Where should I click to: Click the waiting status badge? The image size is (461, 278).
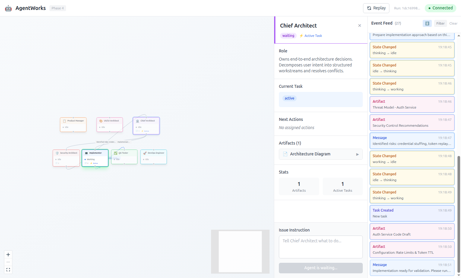288,36
